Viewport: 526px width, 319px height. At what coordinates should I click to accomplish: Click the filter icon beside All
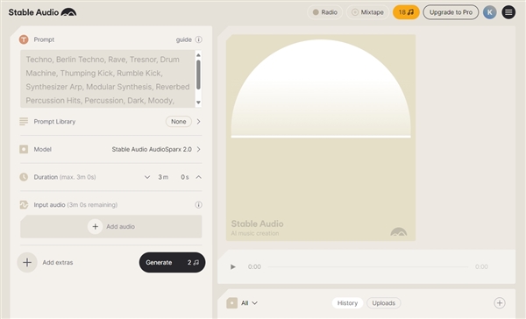[231, 303]
